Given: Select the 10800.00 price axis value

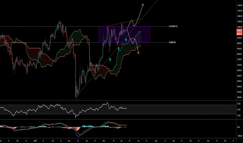Looking at the screenshot, I should [x=240, y=16].
